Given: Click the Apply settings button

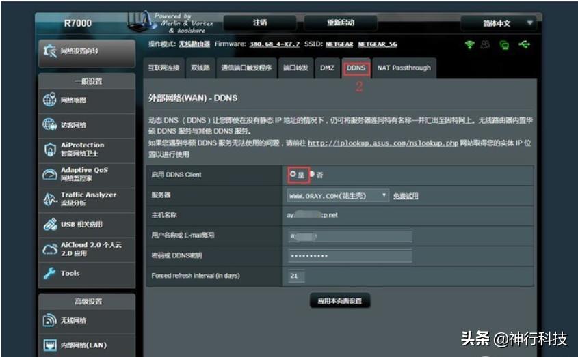Looking at the screenshot, I should tap(340, 301).
